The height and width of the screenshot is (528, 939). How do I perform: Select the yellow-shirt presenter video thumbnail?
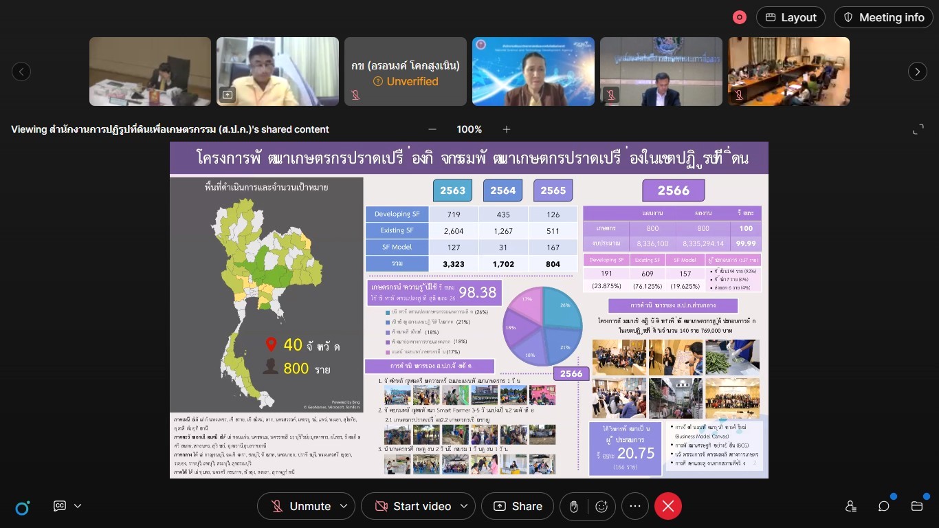tap(278, 71)
